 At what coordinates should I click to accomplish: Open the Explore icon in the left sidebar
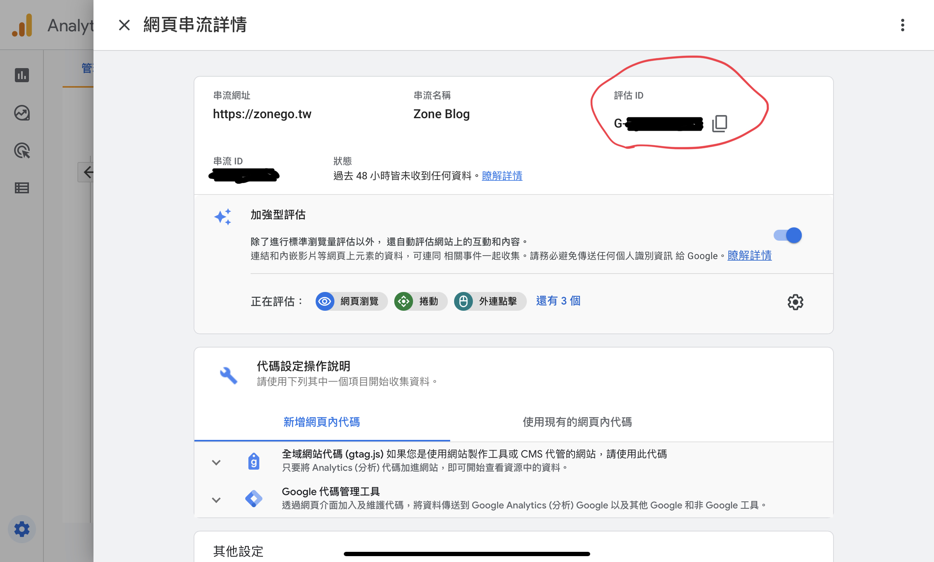(x=22, y=113)
